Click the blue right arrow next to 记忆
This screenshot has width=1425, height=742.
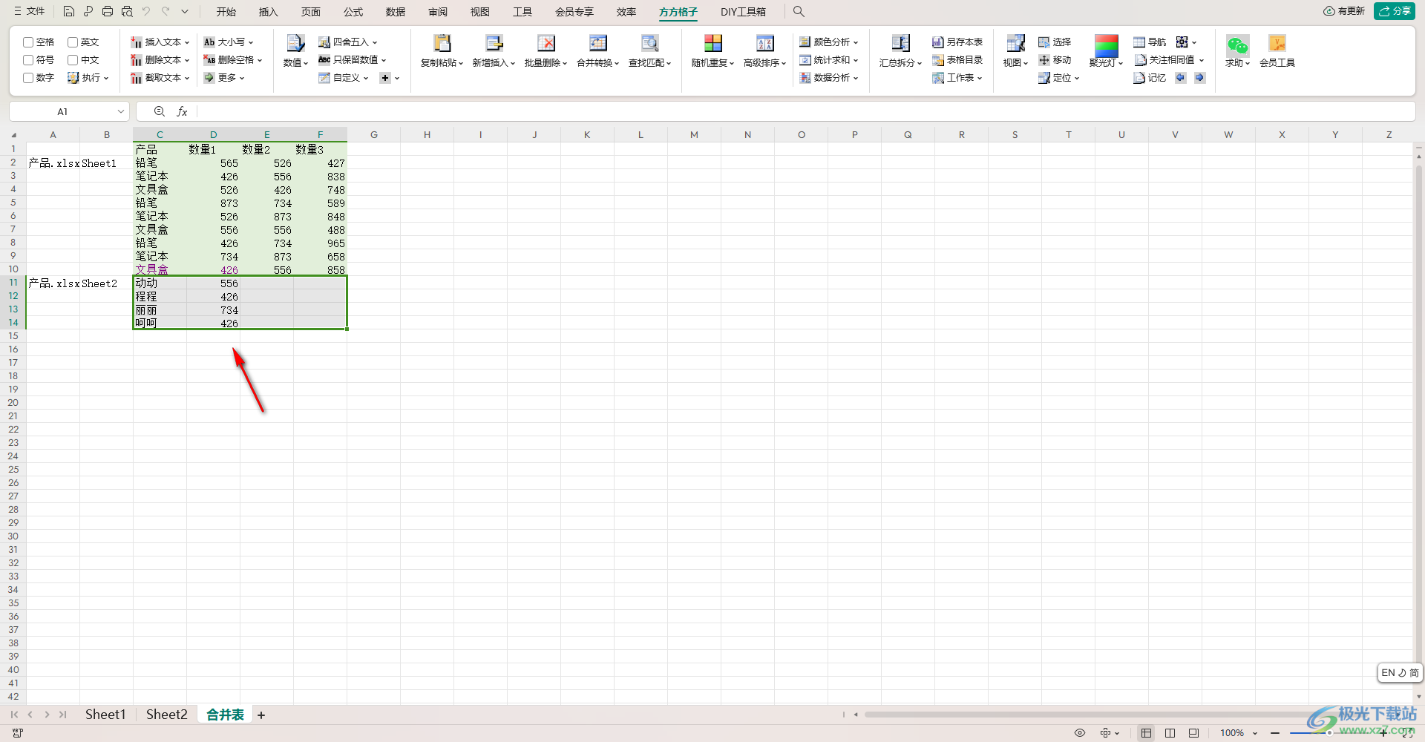(x=1199, y=77)
